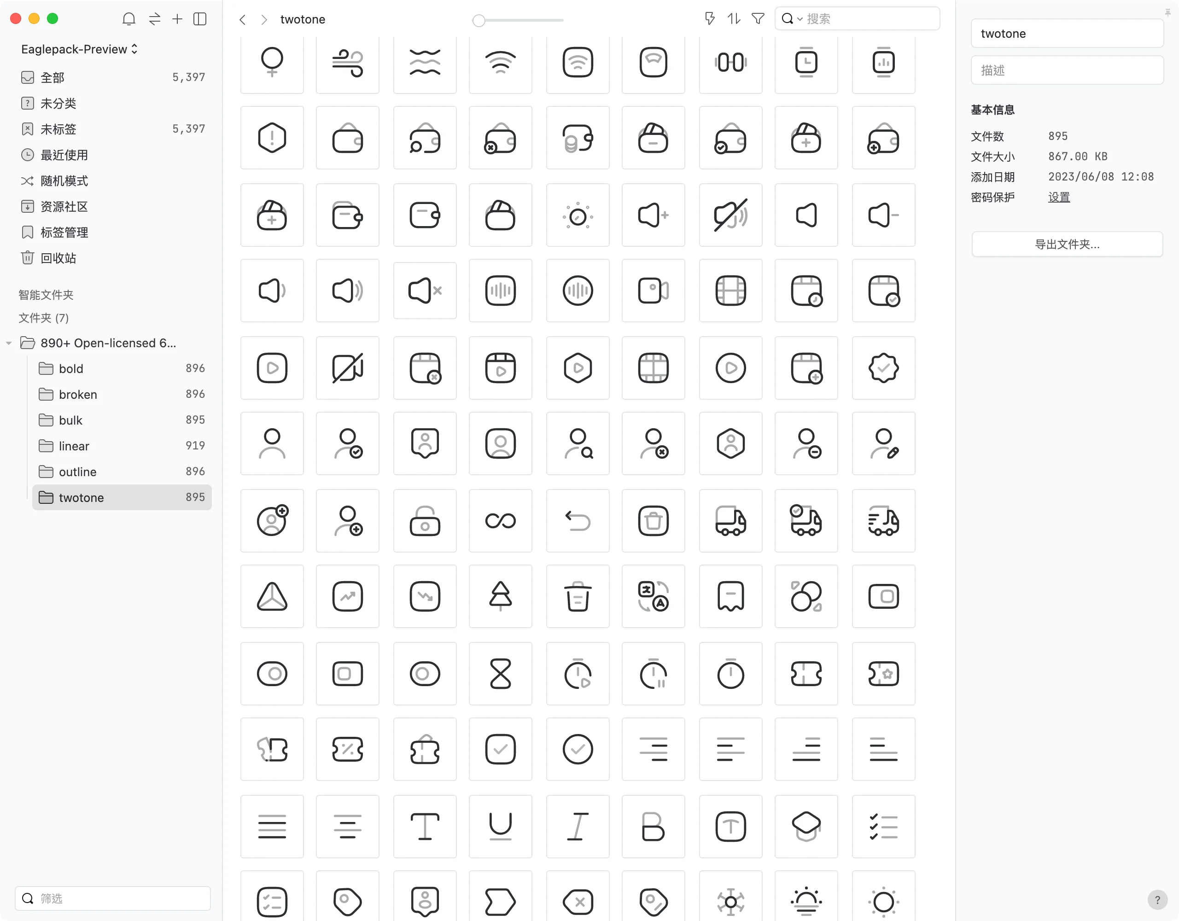Open the search type dropdown arrow
Screen dimensions: 1179x921
(x=800, y=19)
